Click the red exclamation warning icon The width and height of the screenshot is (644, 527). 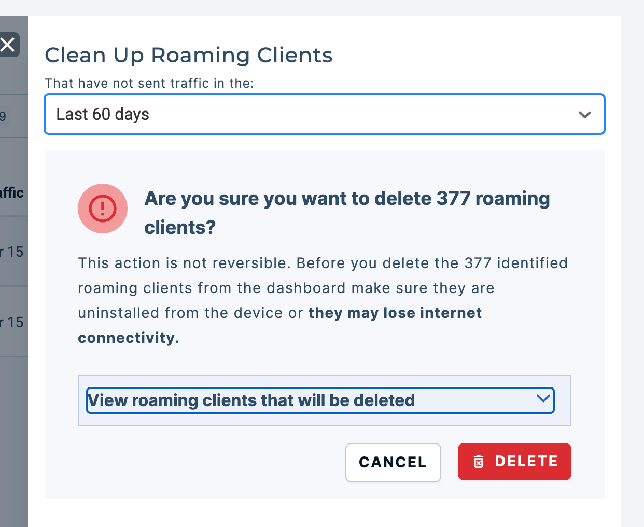103,209
